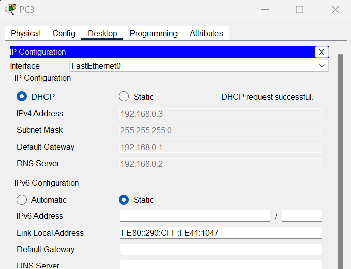Click the PC3 window title text
351x269 pixels.
[27, 10]
